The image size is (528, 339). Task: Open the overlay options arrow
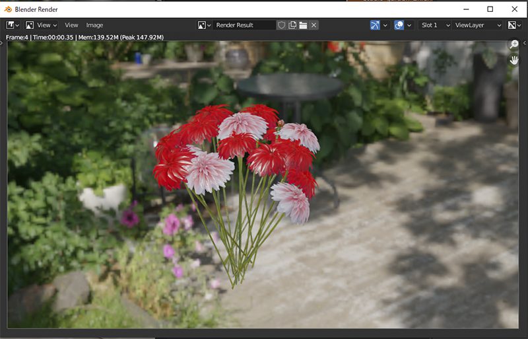click(x=410, y=25)
